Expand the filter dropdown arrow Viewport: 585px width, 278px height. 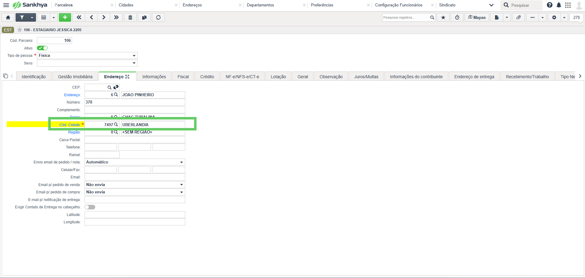click(x=32, y=17)
